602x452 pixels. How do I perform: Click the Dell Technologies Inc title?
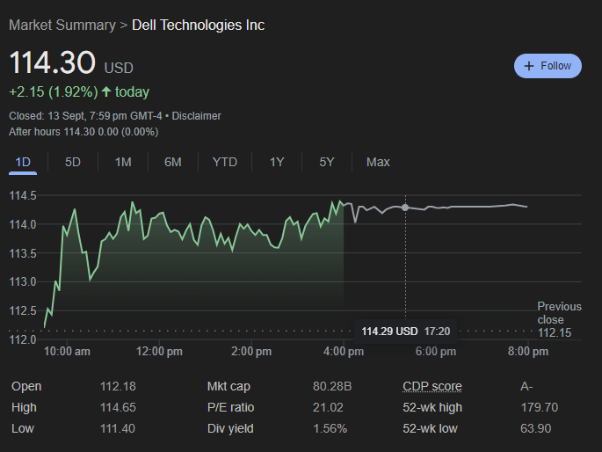point(198,26)
